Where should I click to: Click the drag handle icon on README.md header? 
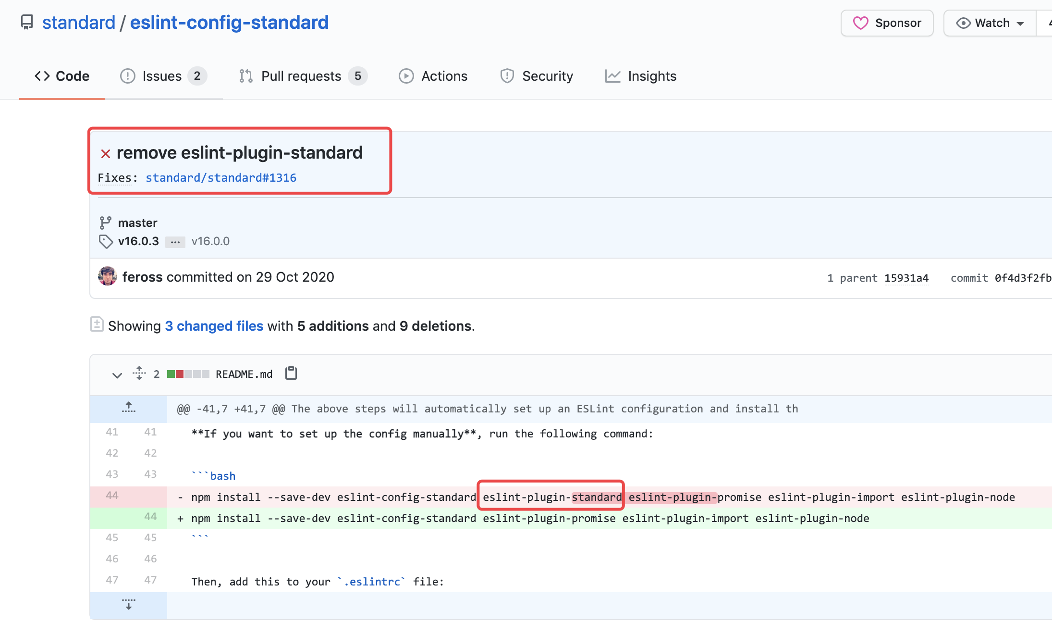click(x=139, y=373)
